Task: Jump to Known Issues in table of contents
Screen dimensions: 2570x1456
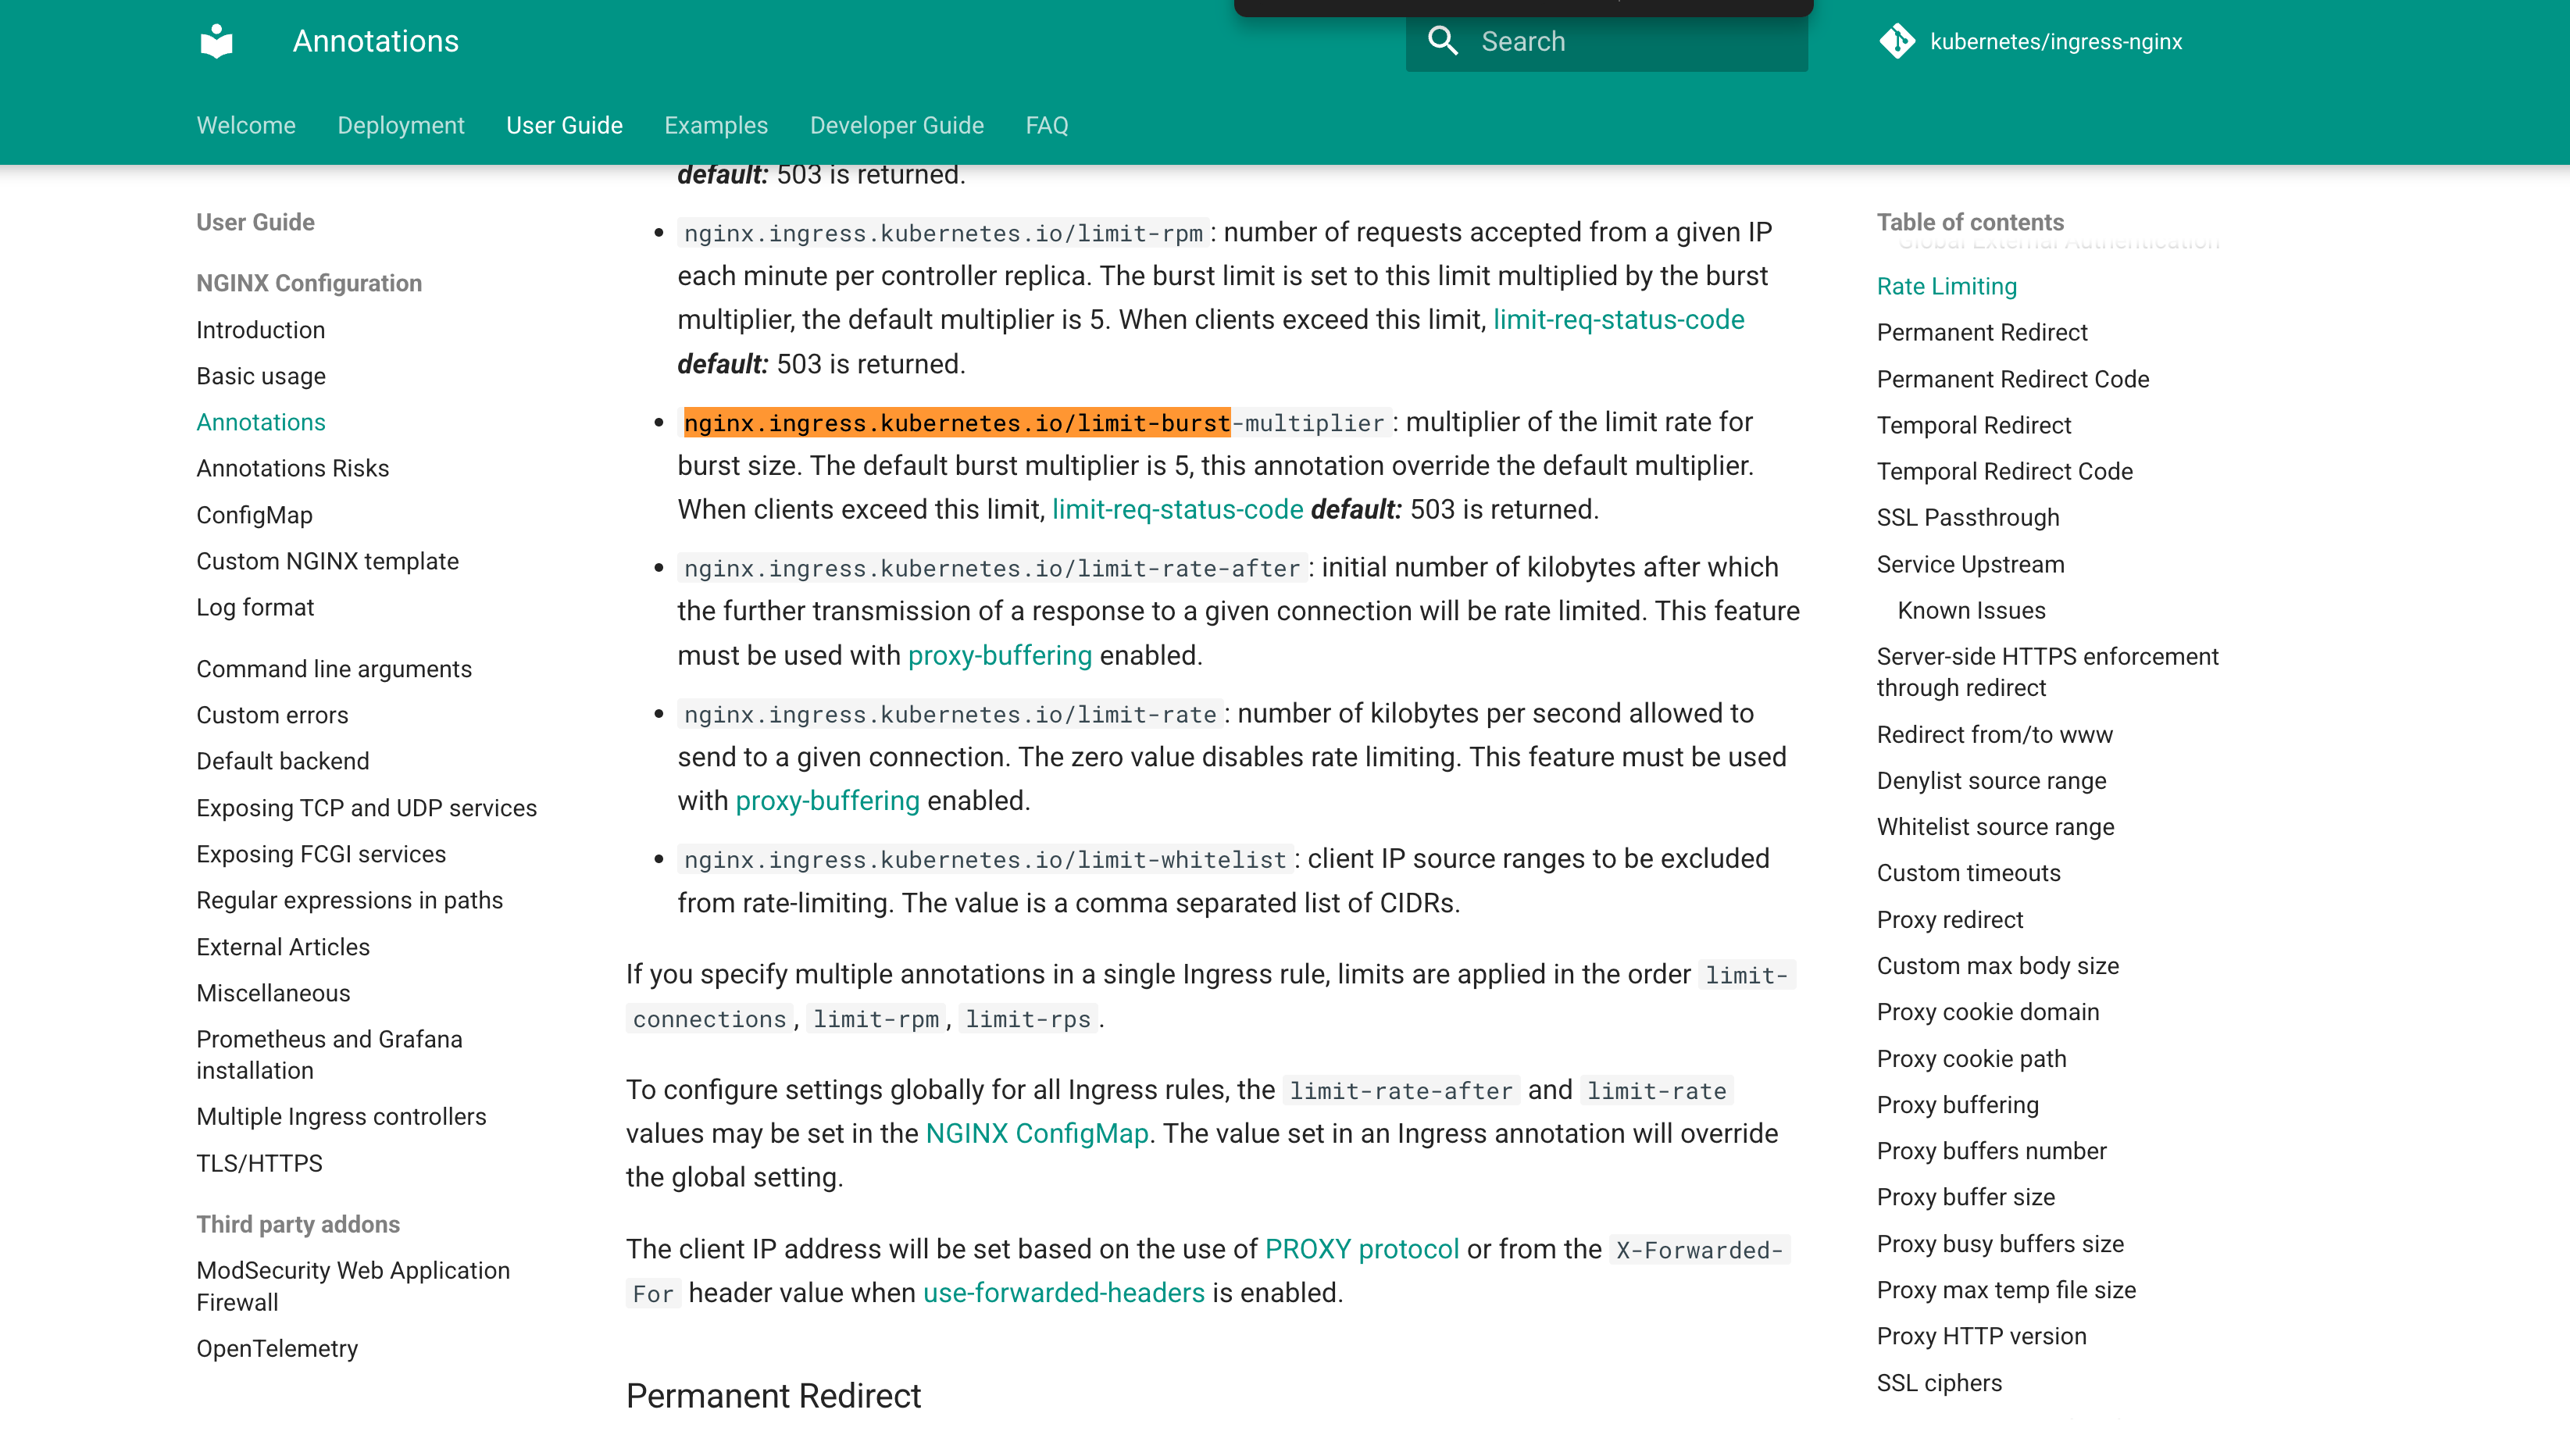Action: coord(1971,610)
